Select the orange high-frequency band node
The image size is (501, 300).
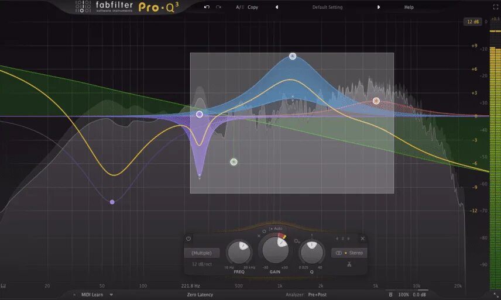pos(376,101)
